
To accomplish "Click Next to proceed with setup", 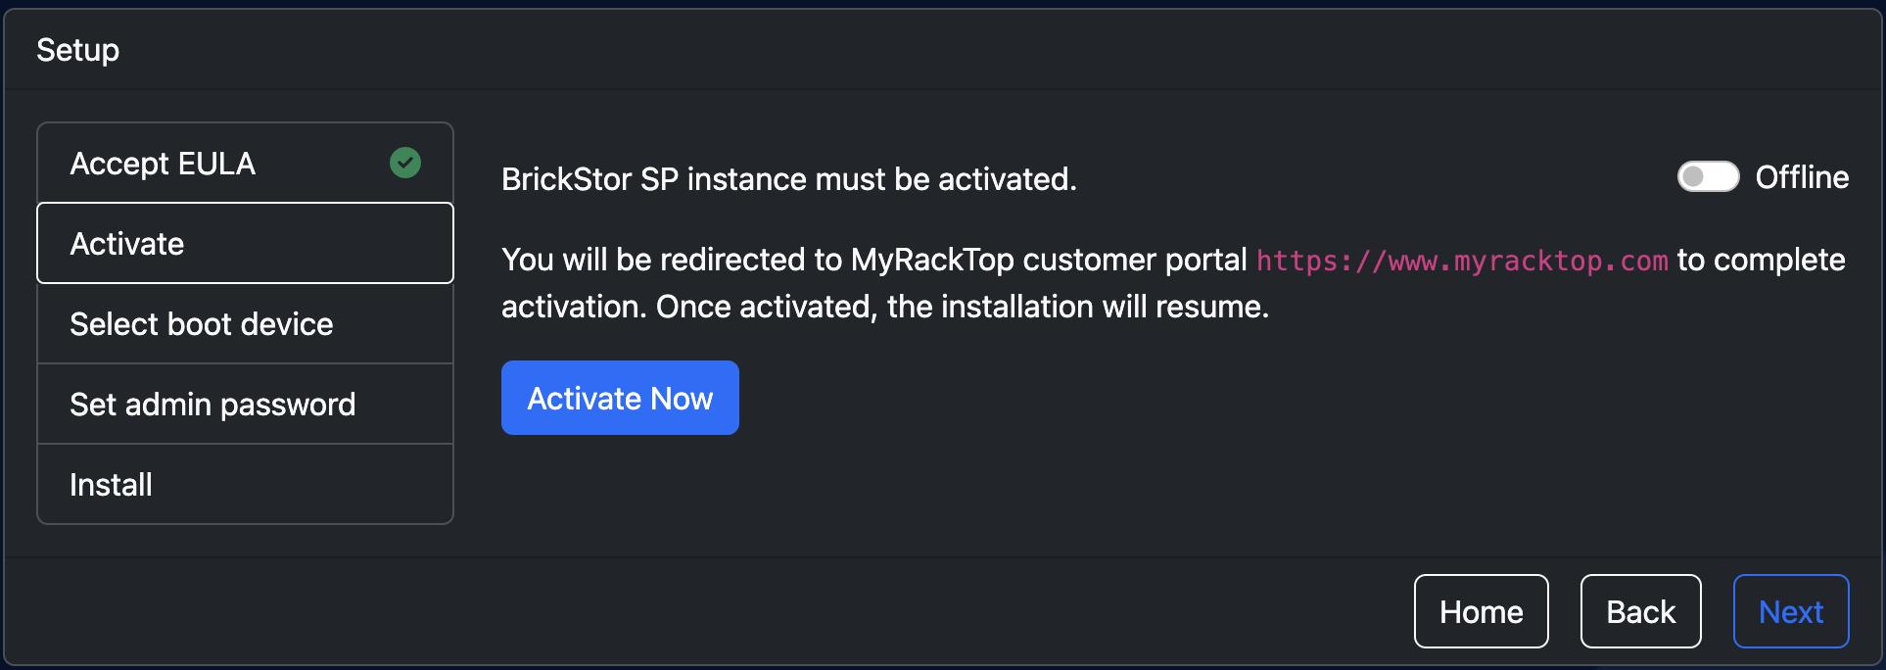I will [x=1791, y=610].
